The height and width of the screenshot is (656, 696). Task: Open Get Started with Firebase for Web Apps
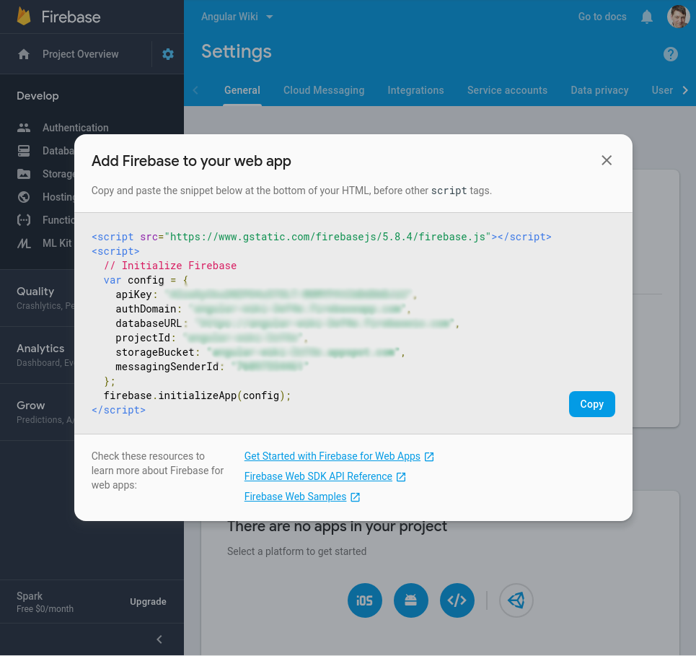[x=332, y=456]
